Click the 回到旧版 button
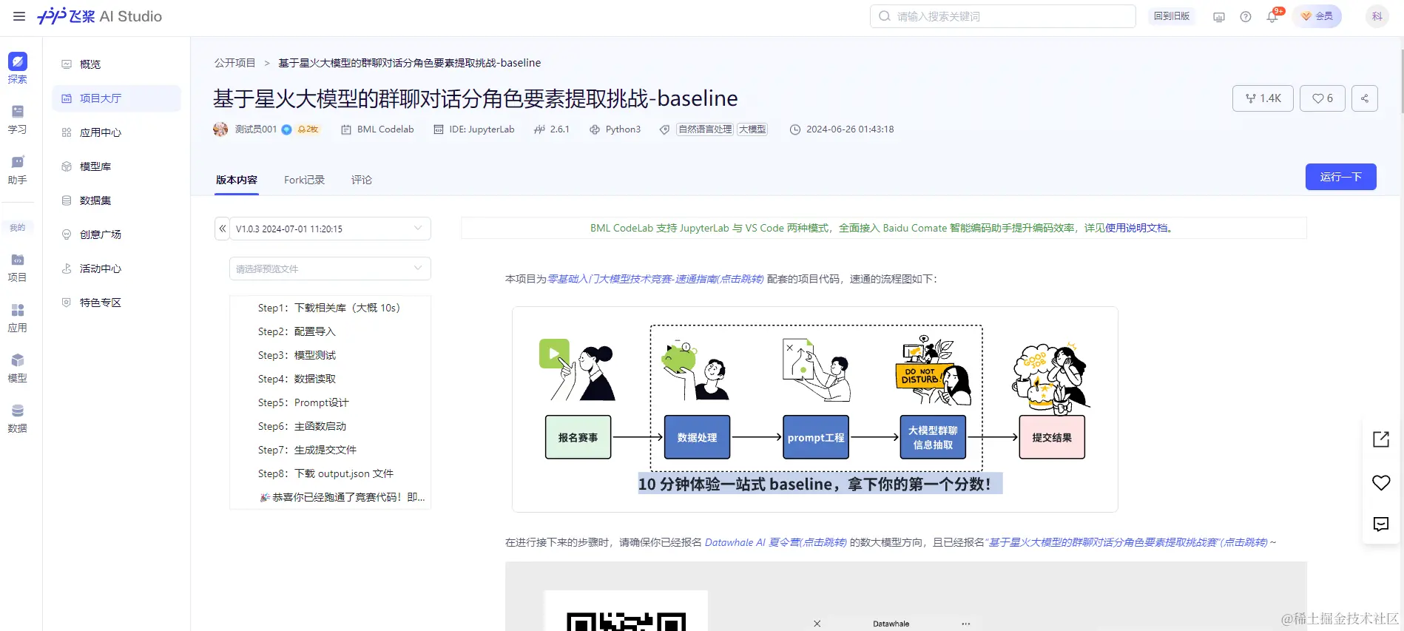Screen dimensions: 1404x631 1172,16
